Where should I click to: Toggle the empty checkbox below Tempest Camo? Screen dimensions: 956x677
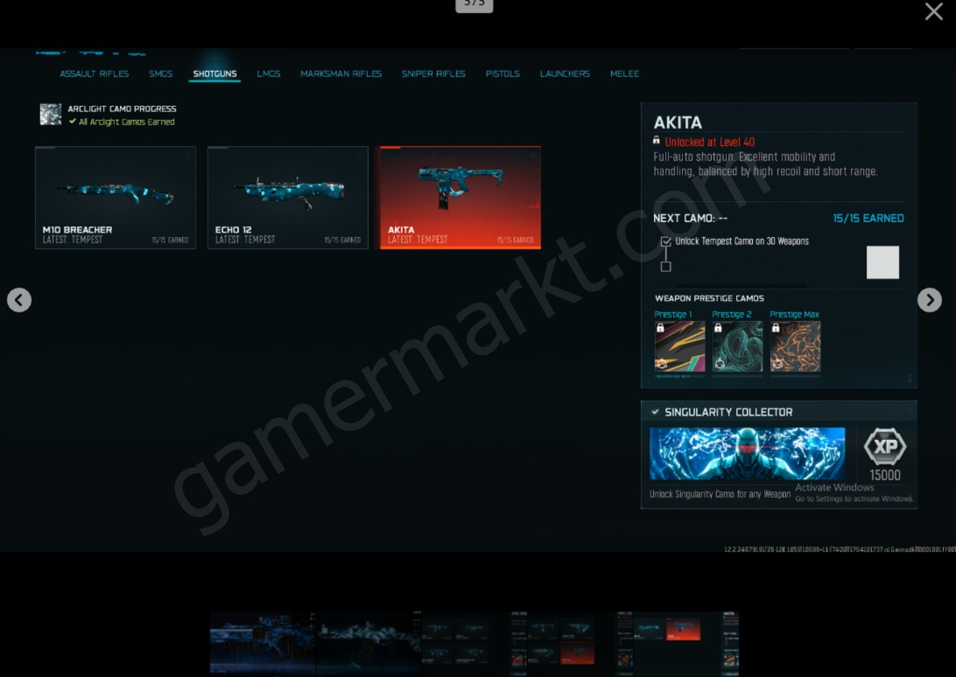tap(666, 267)
